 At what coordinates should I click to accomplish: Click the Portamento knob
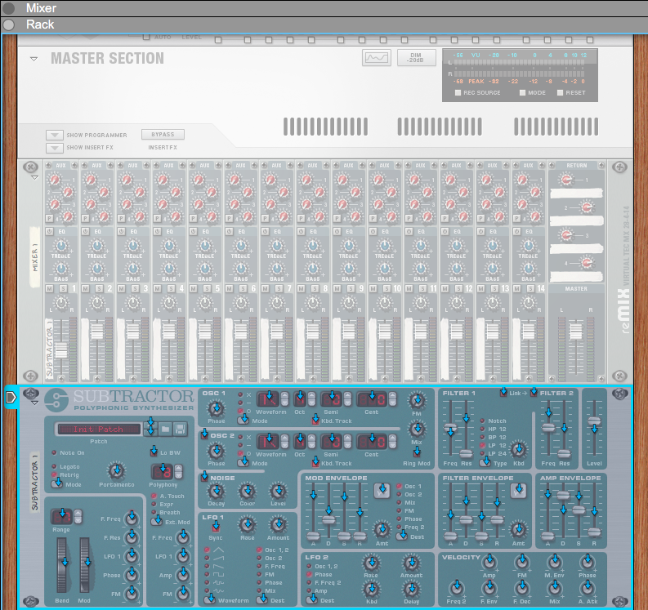click(117, 471)
